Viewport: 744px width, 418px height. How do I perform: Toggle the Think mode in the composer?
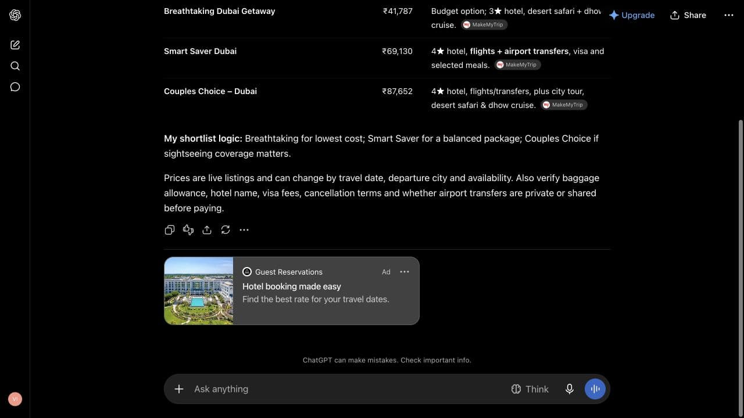(x=530, y=389)
